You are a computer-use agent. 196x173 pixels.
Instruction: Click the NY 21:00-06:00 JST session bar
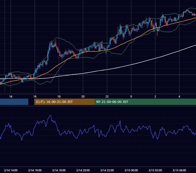point(145,102)
